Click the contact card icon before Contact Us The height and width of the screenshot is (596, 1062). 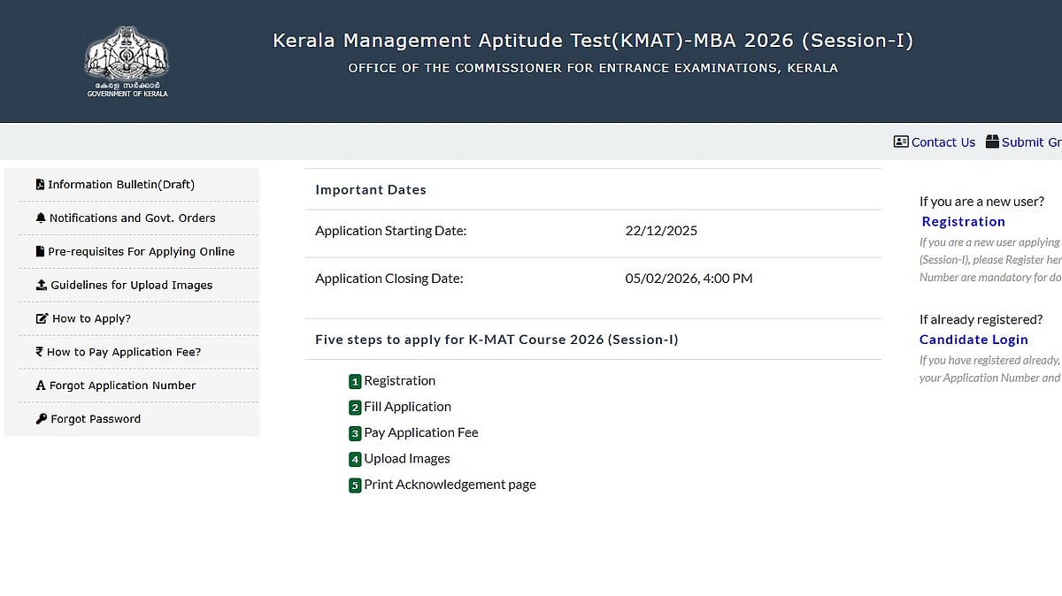click(901, 141)
